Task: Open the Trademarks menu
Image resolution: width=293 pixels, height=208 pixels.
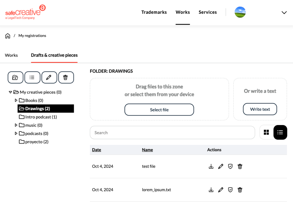Action: coord(154,12)
